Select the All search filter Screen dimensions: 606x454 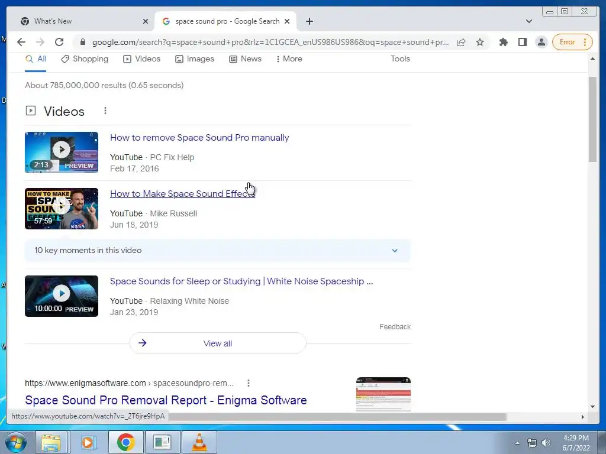[x=36, y=59]
